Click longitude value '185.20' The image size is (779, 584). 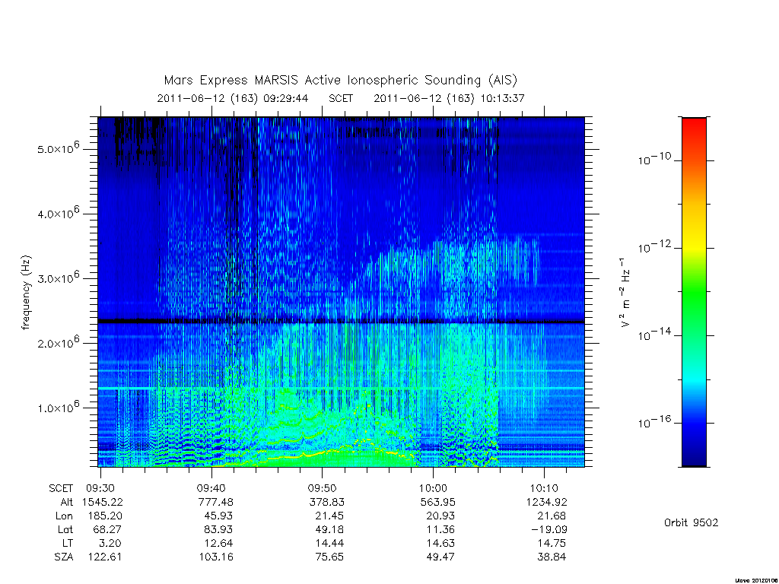coord(105,516)
